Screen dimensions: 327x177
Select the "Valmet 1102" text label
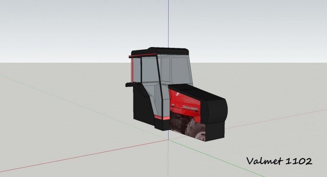pyautogui.click(x=279, y=161)
